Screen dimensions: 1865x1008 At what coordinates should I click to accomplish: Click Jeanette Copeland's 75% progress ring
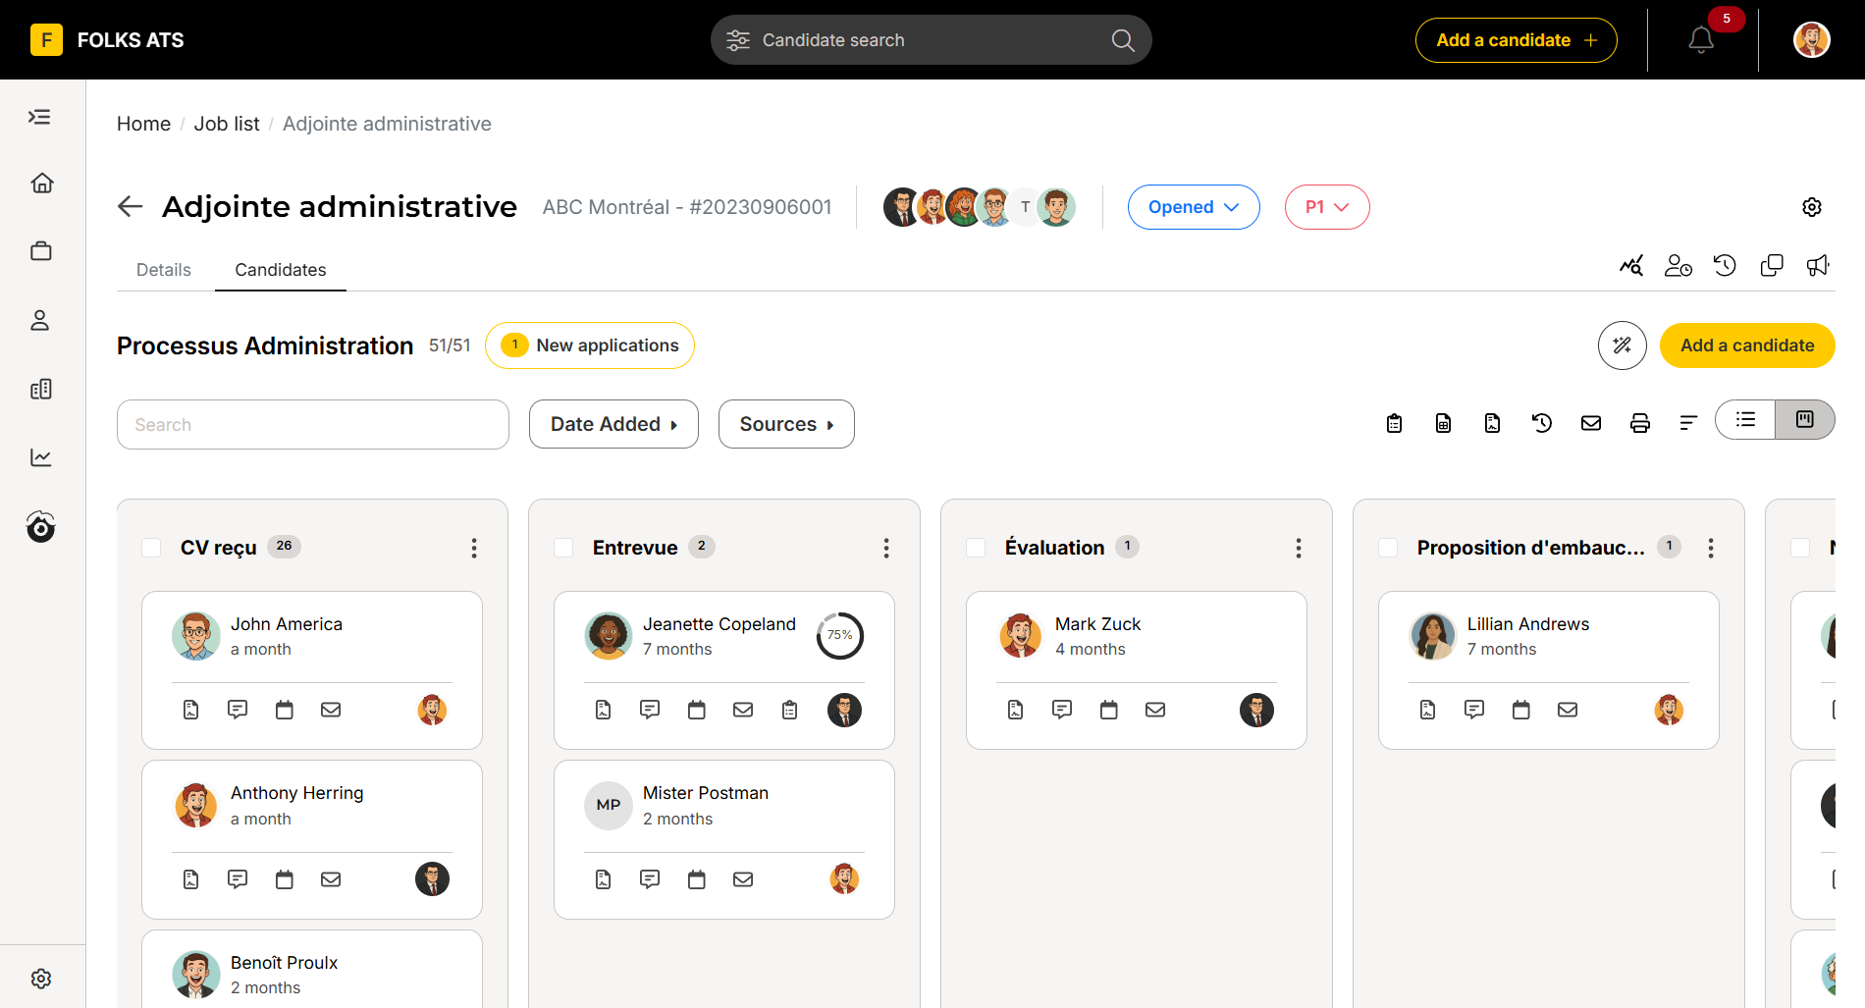pos(840,635)
